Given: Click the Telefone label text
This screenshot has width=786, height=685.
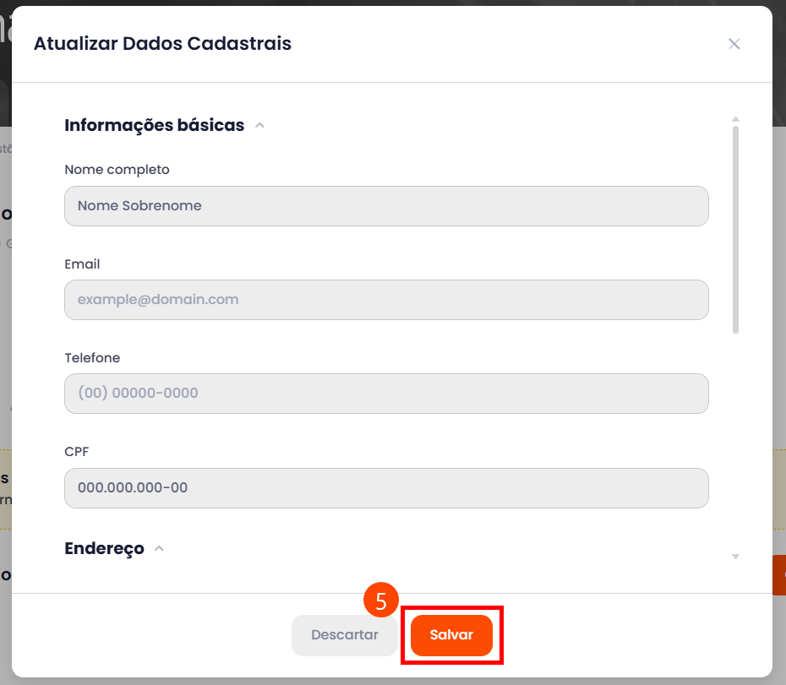Looking at the screenshot, I should pos(92,358).
